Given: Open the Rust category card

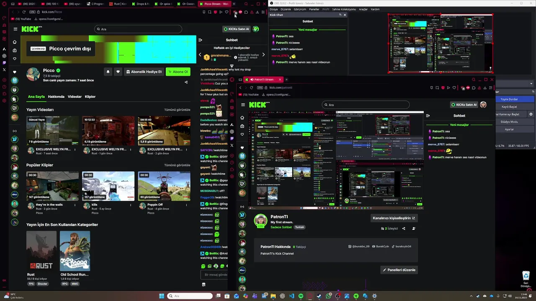Looking at the screenshot, I should [x=41, y=251].
